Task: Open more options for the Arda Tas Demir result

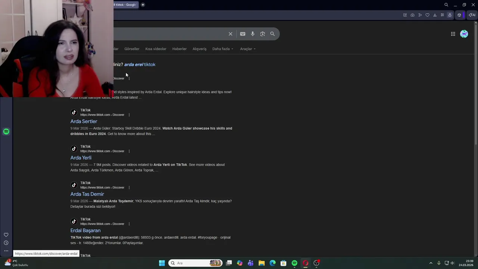Action: [x=129, y=188]
